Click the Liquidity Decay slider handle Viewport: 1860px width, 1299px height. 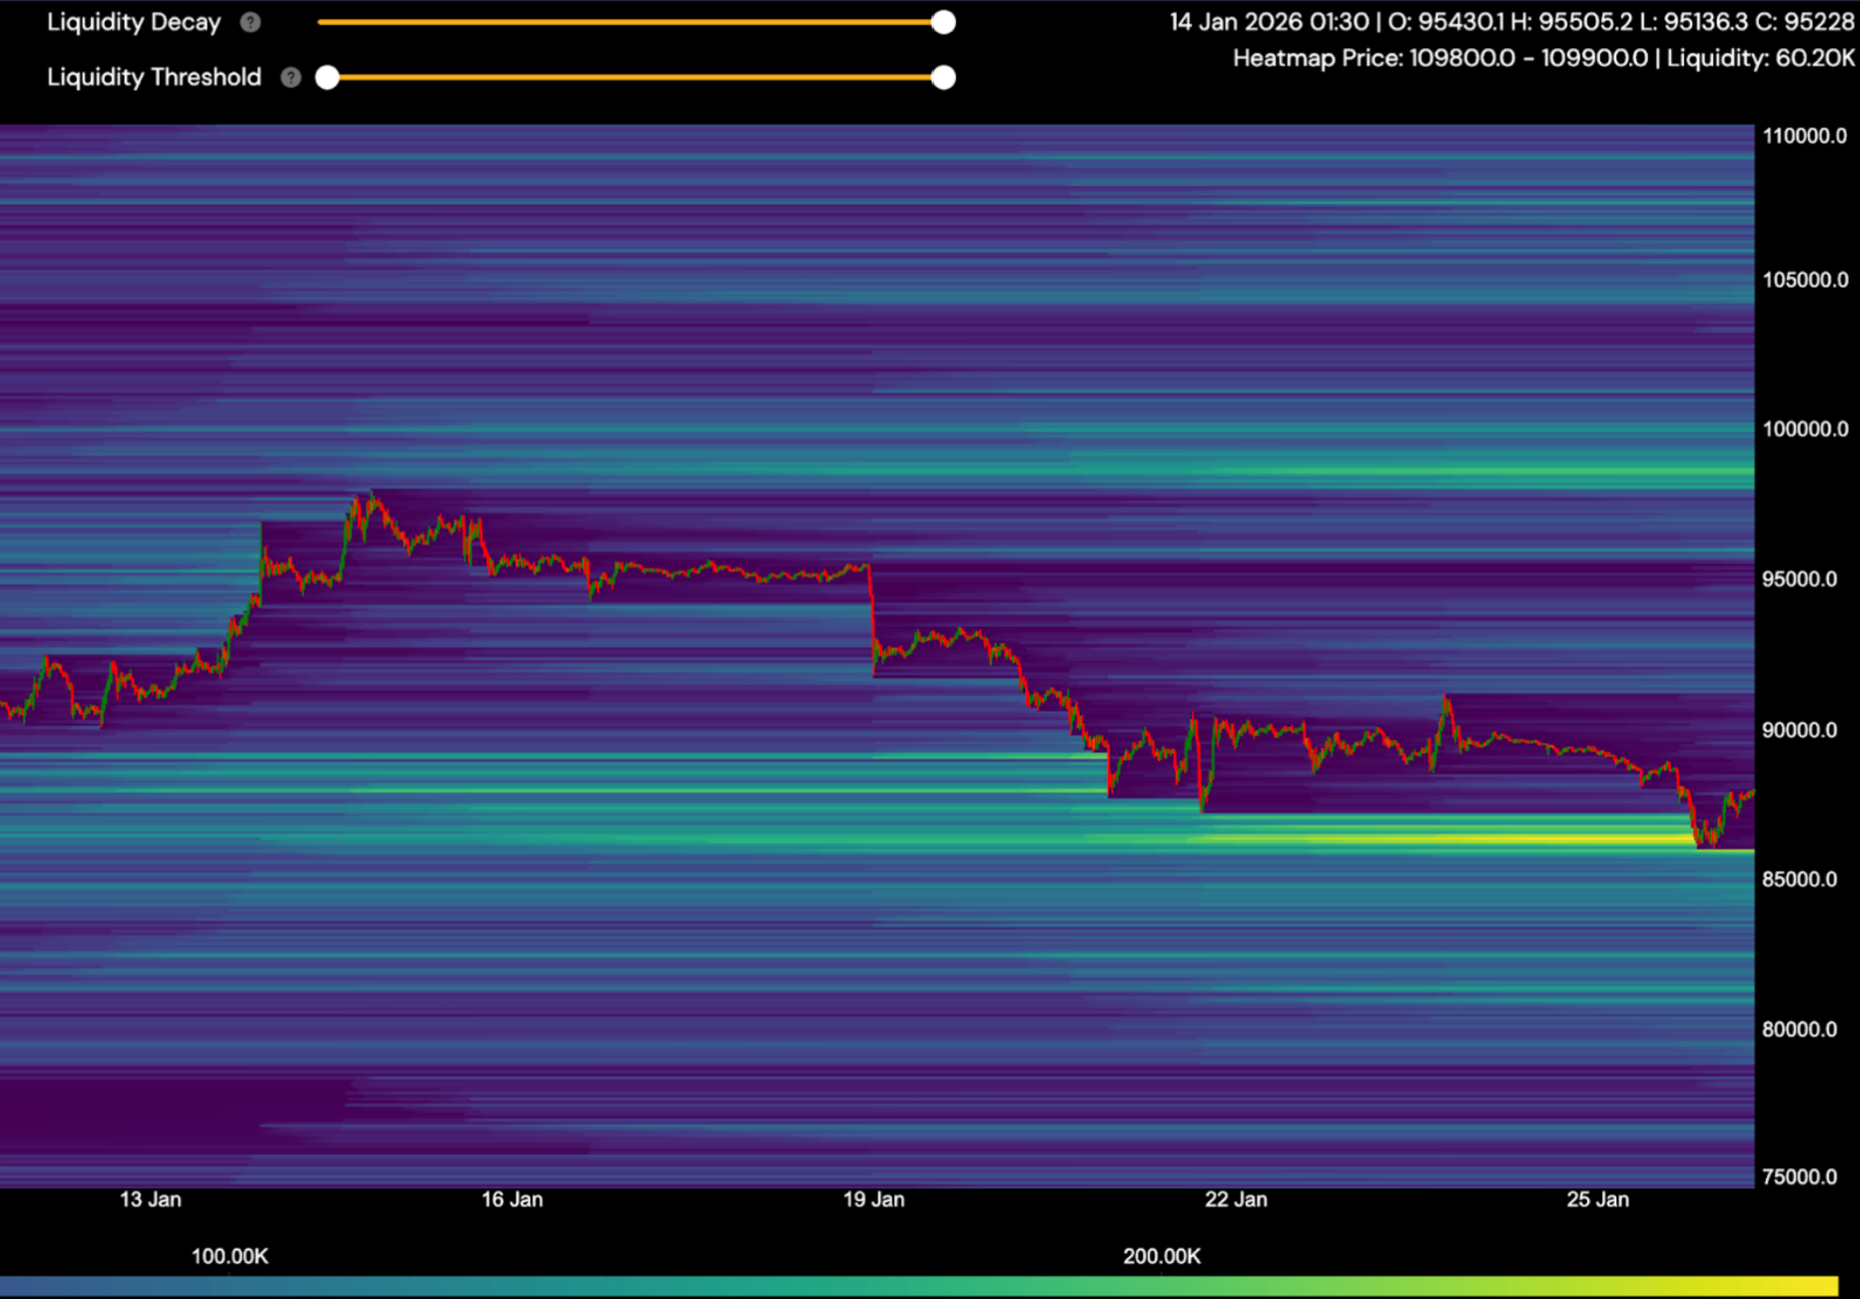pyautogui.click(x=943, y=22)
